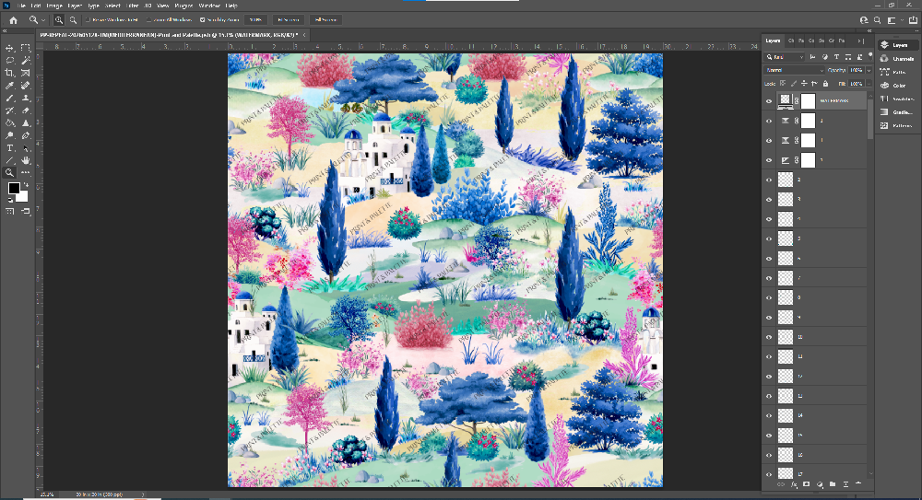
Task: Select the Zoom tool in toolbar
Action: tap(9, 173)
